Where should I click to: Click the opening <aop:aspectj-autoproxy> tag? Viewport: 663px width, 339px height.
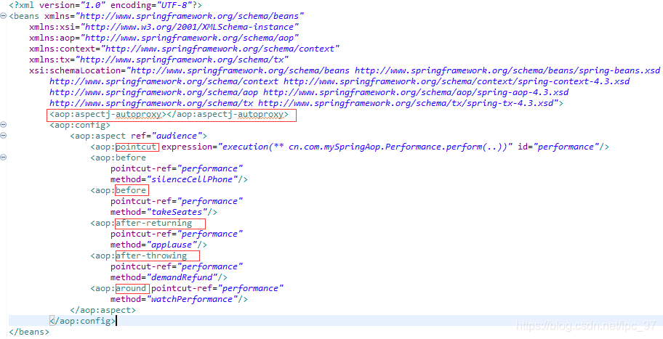point(108,115)
